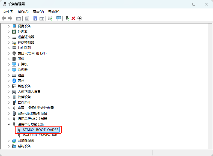Viewport: 213px width, 156px height.
Task: Open the 操作(A) menu
Action: 23,12
